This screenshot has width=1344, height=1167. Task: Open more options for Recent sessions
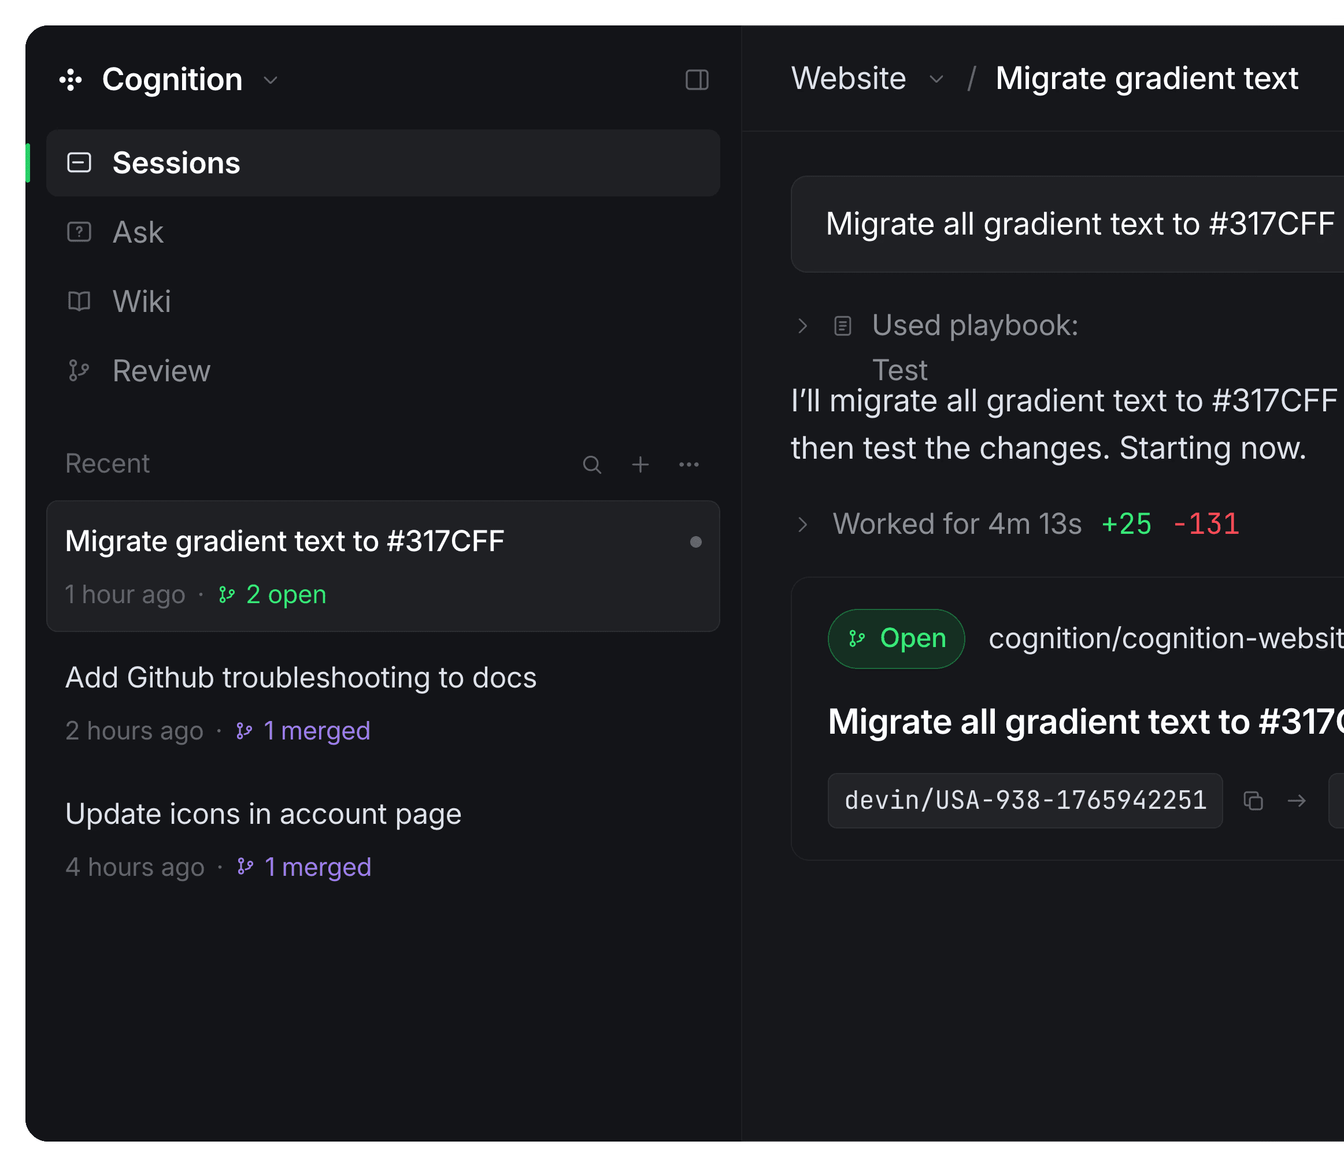[689, 464]
